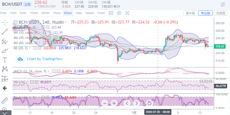Open the Chart by TradingView link
This screenshot has height=115, width=230.
(45, 59)
